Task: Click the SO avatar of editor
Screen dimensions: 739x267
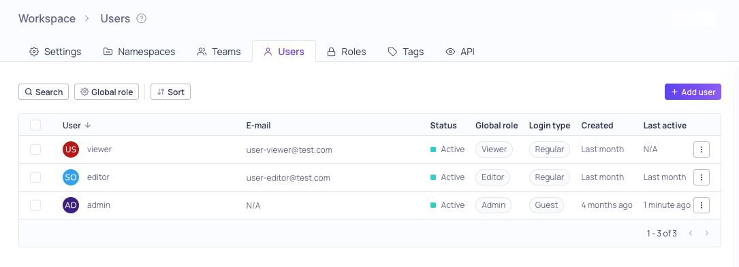Action: click(x=71, y=177)
